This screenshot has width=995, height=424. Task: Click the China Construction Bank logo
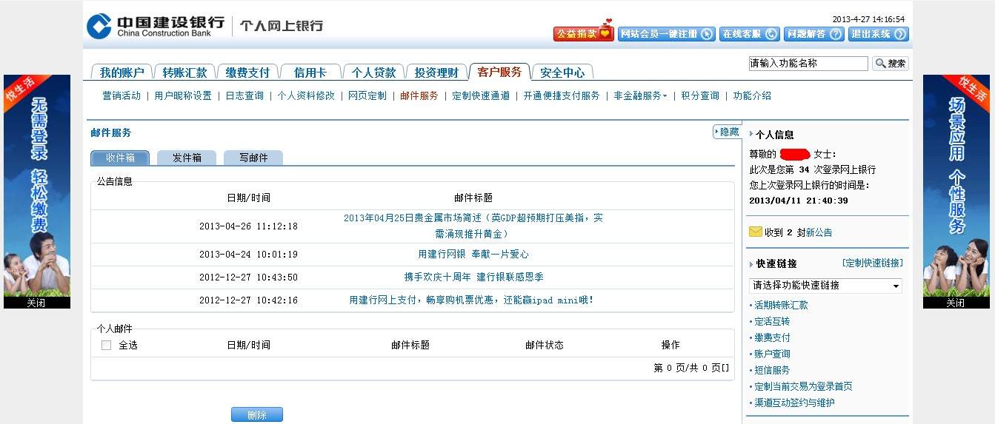tap(156, 25)
